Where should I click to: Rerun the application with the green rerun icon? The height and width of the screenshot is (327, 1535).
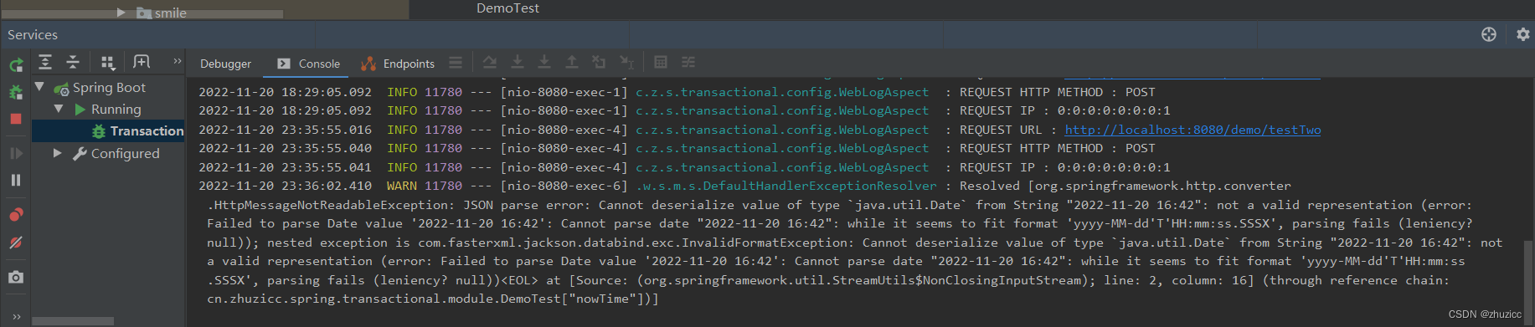tap(16, 65)
